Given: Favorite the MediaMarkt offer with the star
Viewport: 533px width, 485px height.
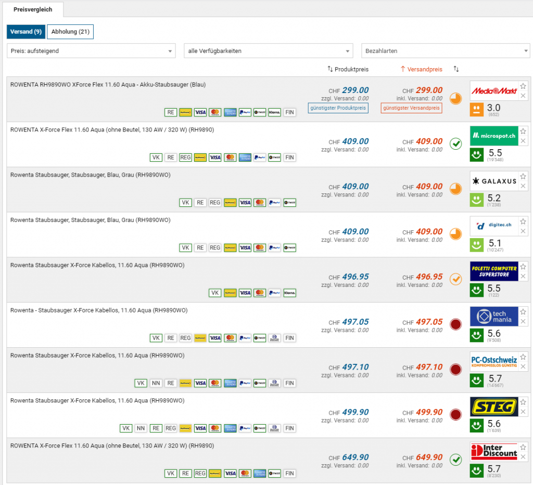Looking at the screenshot, I should click(x=523, y=86).
